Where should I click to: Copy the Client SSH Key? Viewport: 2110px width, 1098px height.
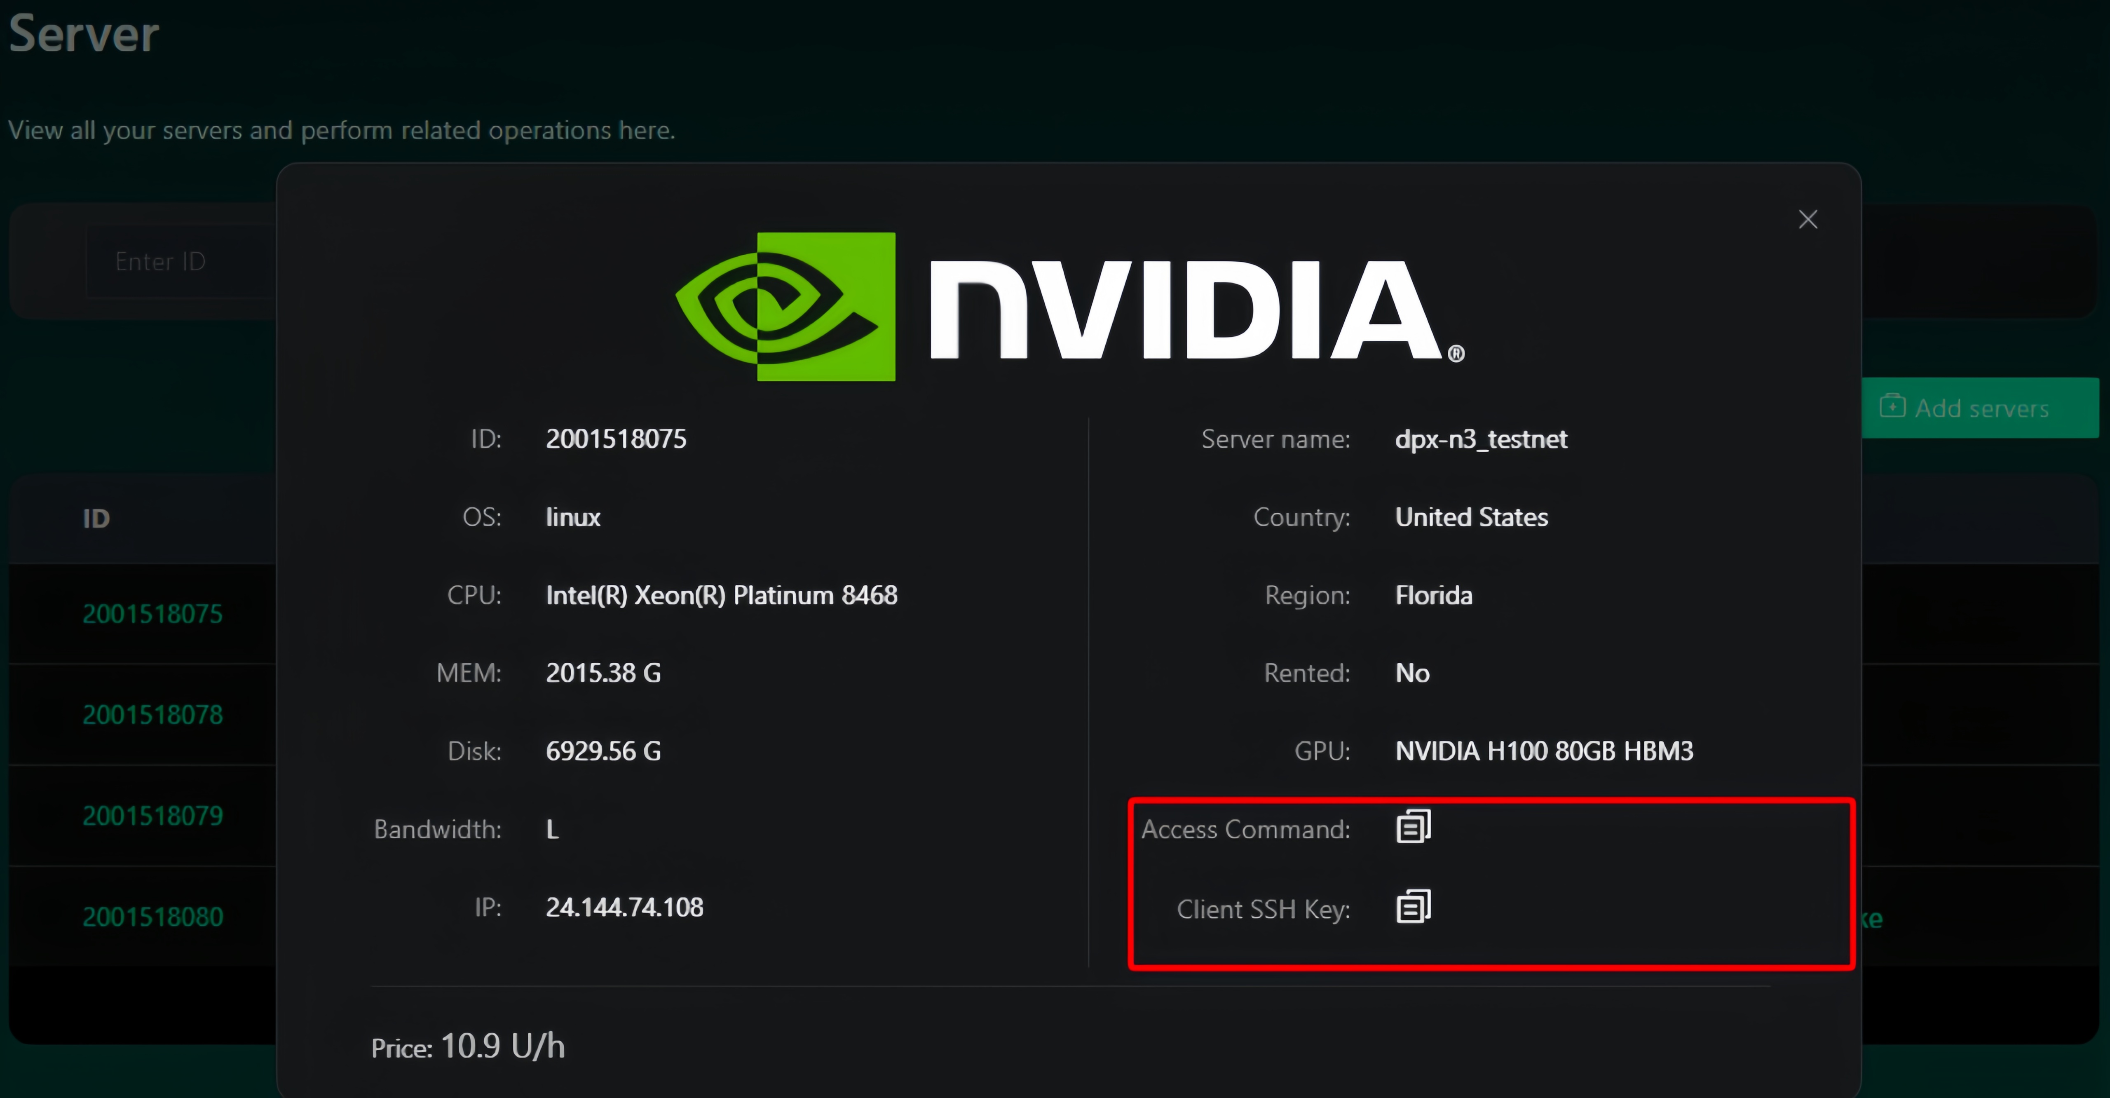click(1413, 906)
